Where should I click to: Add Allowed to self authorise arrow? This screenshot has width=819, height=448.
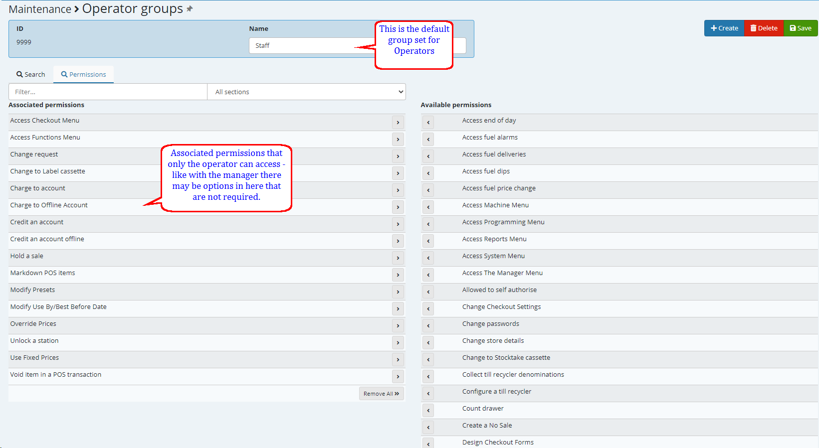428,292
